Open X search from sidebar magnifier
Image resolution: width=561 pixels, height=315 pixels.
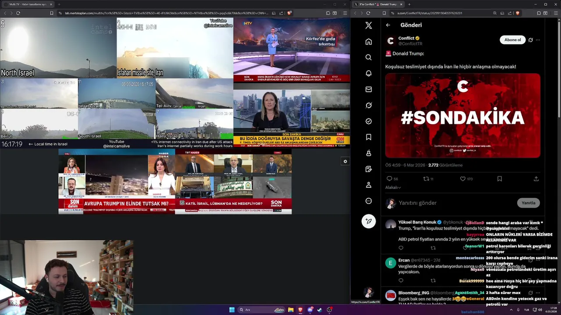pos(369,57)
